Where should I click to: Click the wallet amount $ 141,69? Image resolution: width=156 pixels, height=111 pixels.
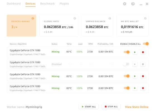click(126, 32)
